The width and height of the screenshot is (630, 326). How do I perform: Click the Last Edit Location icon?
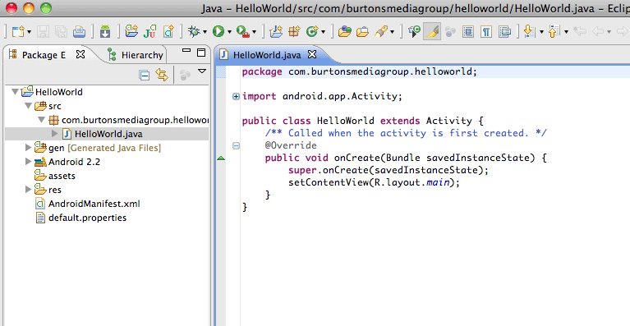tap(580, 31)
